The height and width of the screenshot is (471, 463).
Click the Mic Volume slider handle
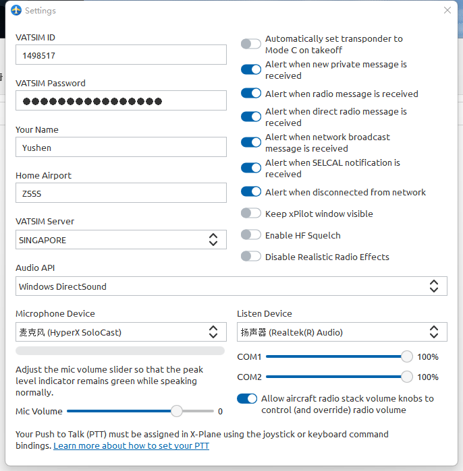tap(177, 411)
